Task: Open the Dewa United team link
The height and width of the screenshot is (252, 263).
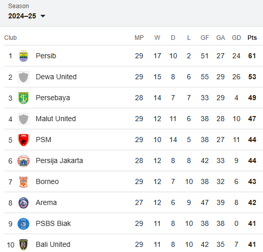Action: pyautogui.click(x=56, y=77)
